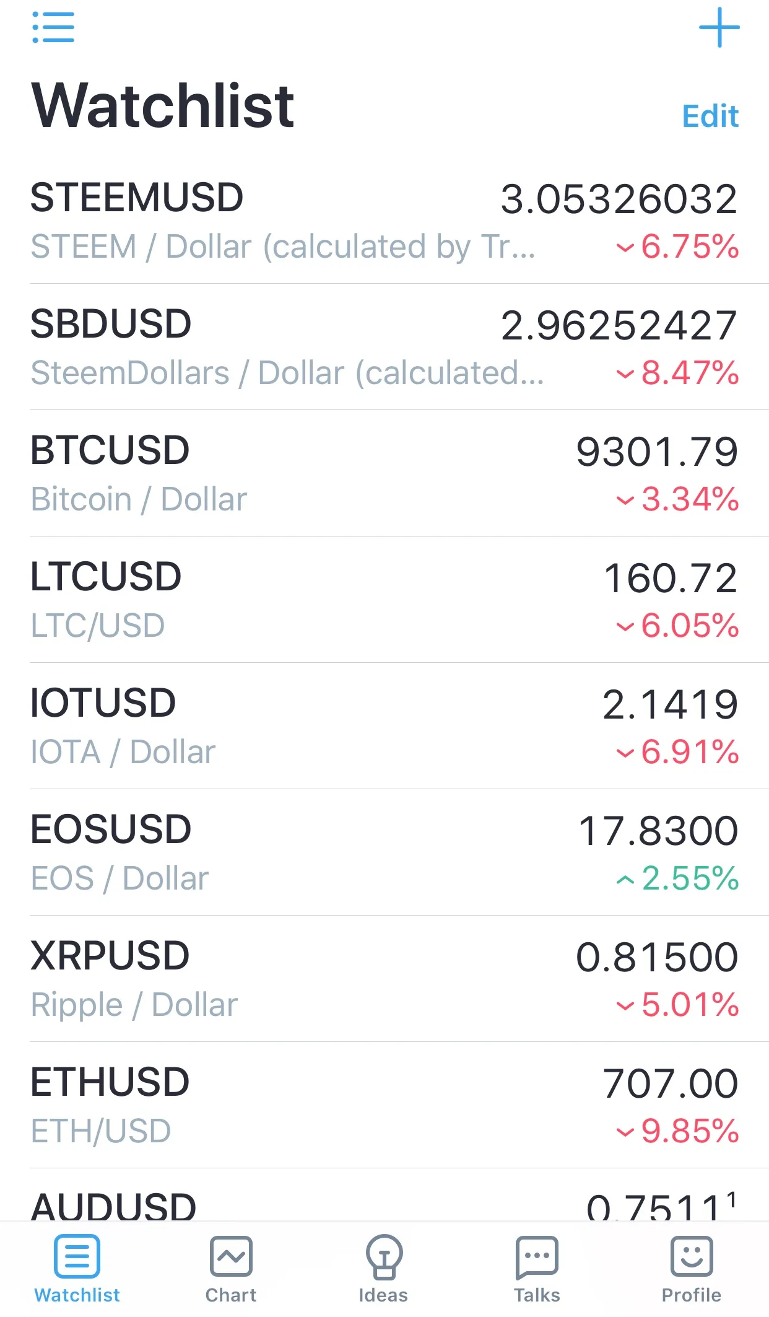769x1317 pixels.
Task: Open the Talks speech bubble icon
Action: coord(537,1258)
